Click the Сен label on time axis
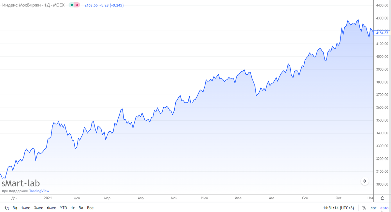Screen dimensions: 391x212 coord(305,198)
